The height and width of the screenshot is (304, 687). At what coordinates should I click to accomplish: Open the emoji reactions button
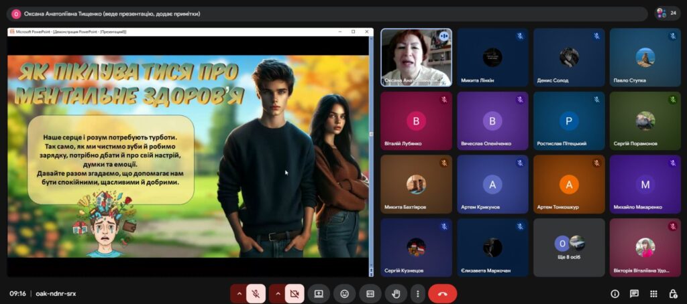[x=344, y=294]
